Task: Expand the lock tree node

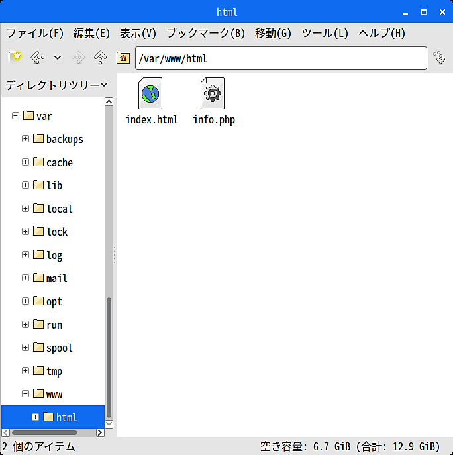Action: (x=26, y=232)
